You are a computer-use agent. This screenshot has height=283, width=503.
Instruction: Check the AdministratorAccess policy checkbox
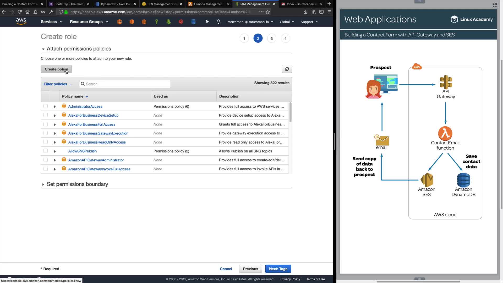coord(46,106)
